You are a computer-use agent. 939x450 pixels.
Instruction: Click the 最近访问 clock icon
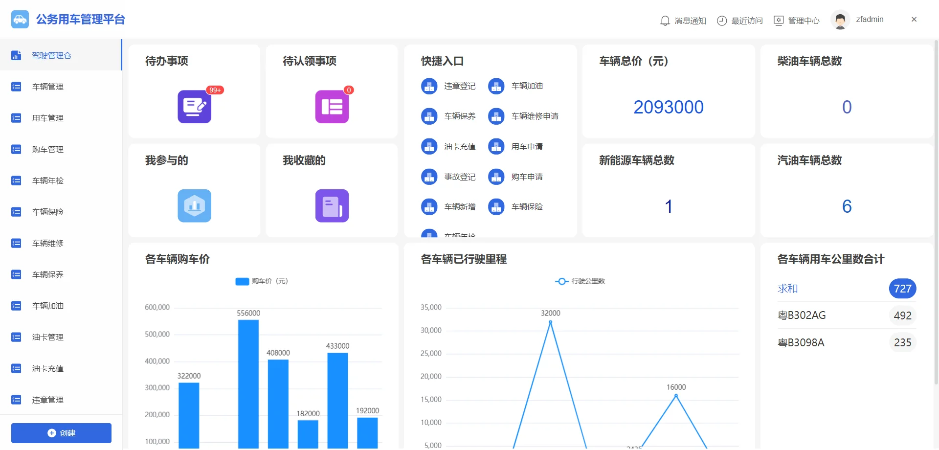(722, 21)
